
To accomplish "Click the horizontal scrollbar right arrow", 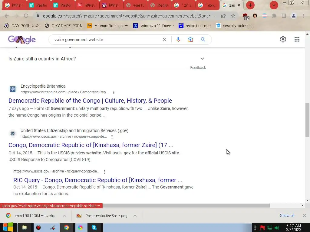I will 302,205.
